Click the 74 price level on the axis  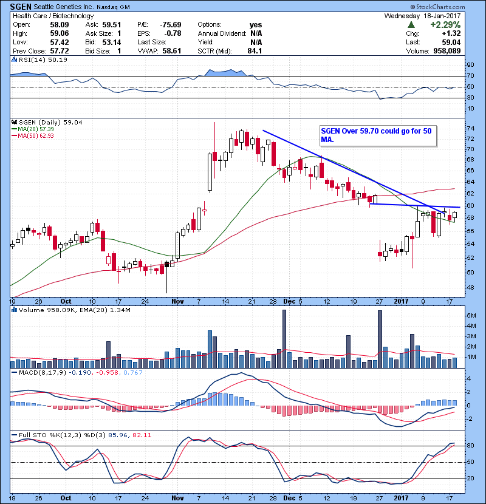coord(470,129)
